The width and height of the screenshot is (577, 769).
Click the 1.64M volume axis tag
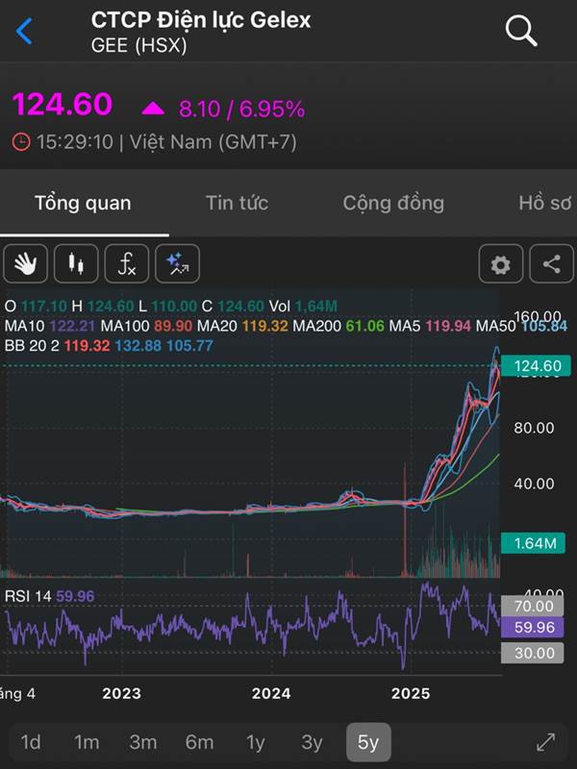pyautogui.click(x=533, y=543)
